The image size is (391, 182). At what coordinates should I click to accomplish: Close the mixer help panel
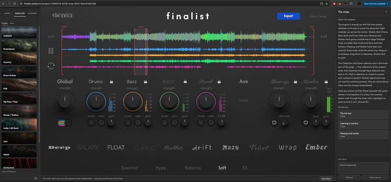(x=387, y=12)
